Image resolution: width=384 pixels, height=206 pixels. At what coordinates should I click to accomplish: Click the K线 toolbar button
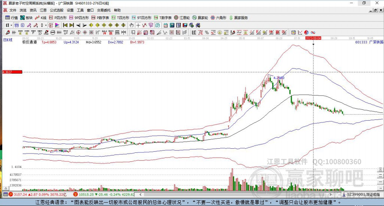[x=40, y=18]
